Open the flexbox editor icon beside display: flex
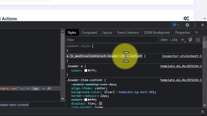 point(101,103)
